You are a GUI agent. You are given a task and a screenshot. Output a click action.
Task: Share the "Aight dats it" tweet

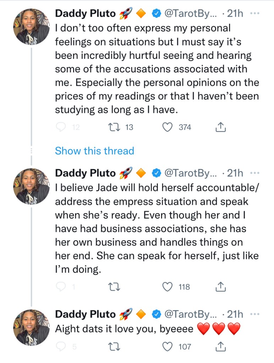pyautogui.click(x=220, y=347)
